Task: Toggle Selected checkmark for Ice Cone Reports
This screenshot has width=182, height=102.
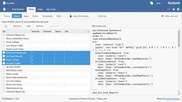Action: 32,56
